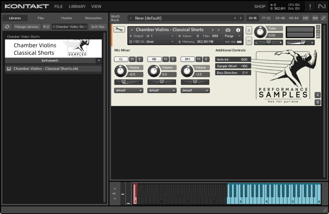329x214 pixels.
Task: Click the Manage Libraries button
Action: tap(27, 27)
